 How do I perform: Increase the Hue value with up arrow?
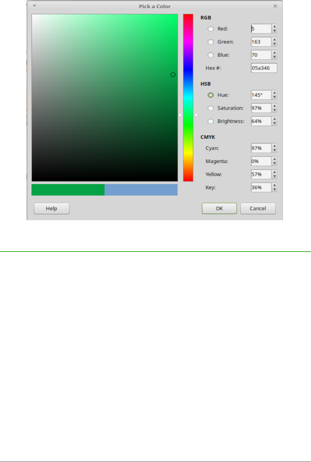pyautogui.click(x=275, y=93)
